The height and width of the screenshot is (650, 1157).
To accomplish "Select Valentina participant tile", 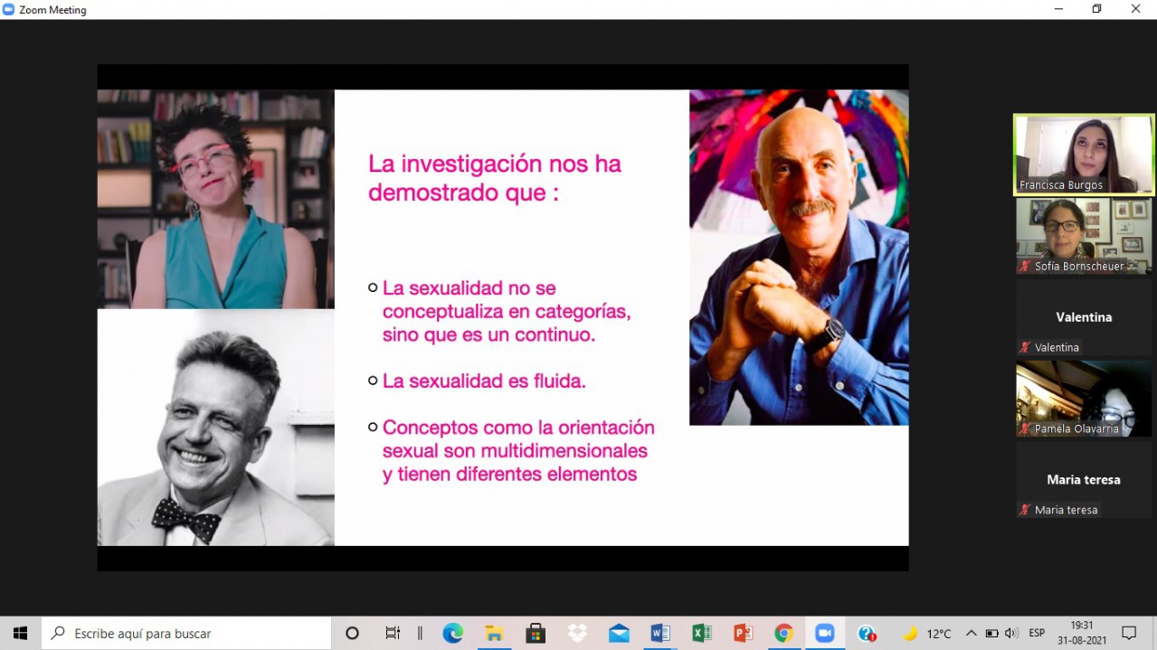I will point(1084,316).
